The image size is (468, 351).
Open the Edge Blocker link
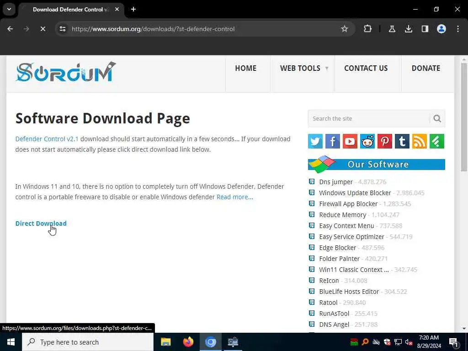click(338, 248)
